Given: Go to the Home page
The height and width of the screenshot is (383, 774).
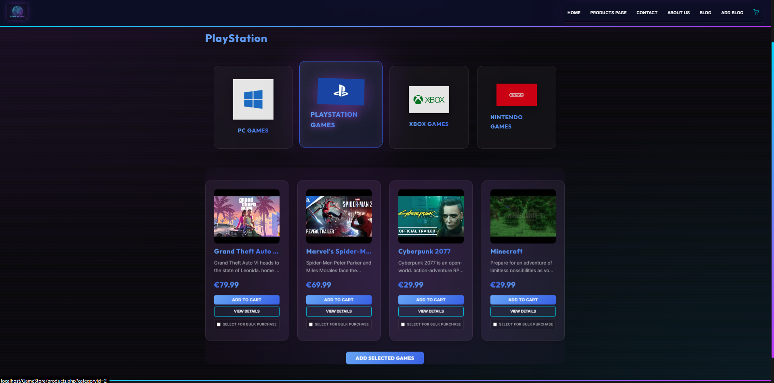Looking at the screenshot, I should (x=574, y=13).
